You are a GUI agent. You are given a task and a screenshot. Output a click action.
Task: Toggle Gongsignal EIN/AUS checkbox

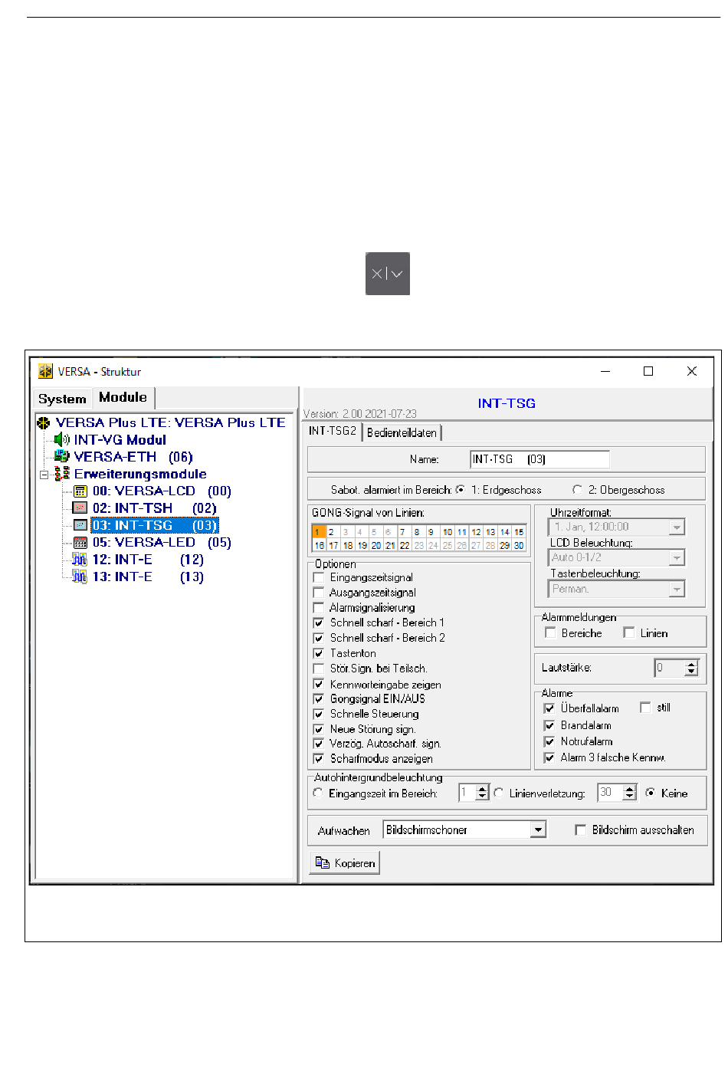point(319,698)
